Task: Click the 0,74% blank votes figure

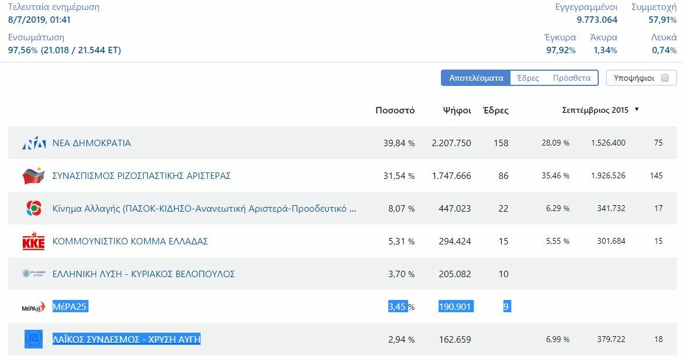Action: point(664,50)
